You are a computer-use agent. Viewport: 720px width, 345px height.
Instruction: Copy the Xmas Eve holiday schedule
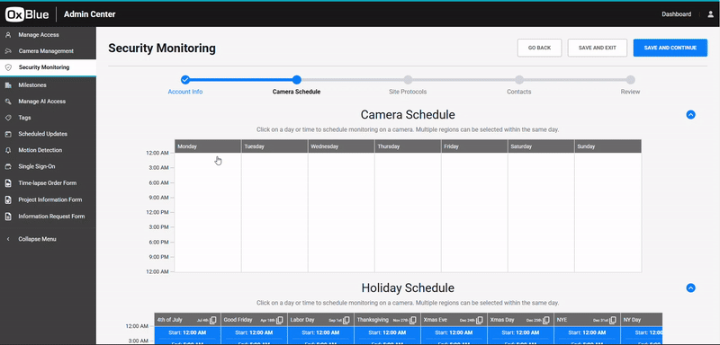click(x=480, y=320)
